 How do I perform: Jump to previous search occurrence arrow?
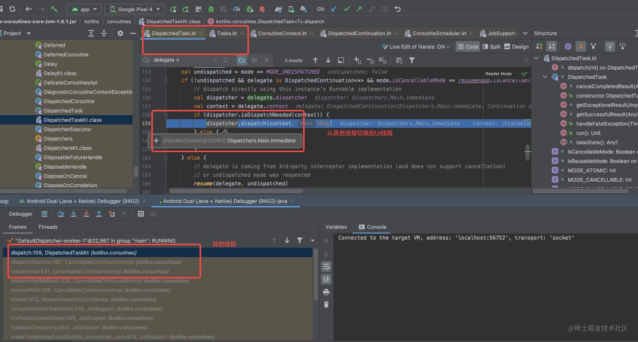click(x=315, y=60)
